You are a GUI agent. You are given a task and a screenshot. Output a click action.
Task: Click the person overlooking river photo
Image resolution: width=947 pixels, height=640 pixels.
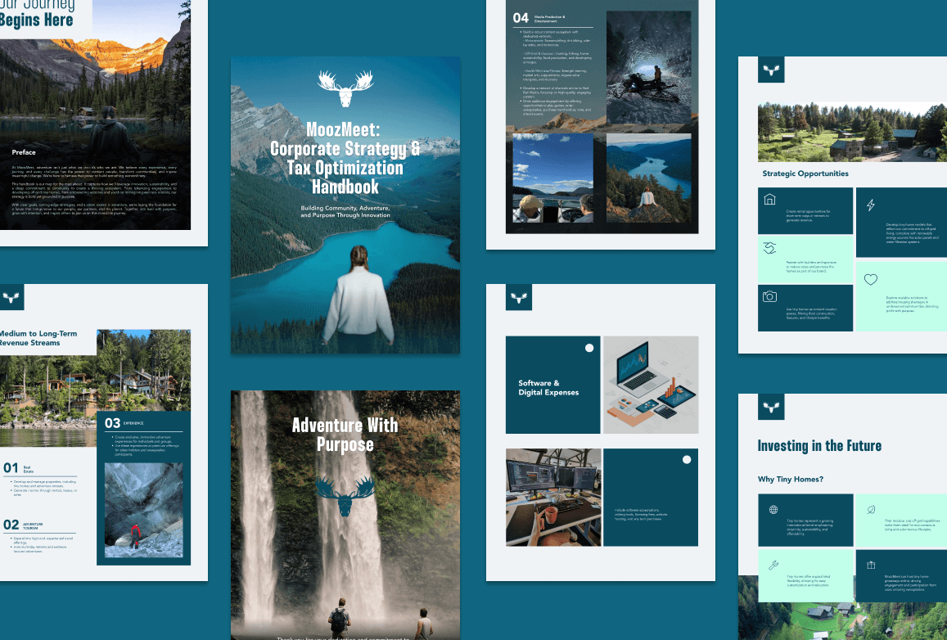(648, 178)
